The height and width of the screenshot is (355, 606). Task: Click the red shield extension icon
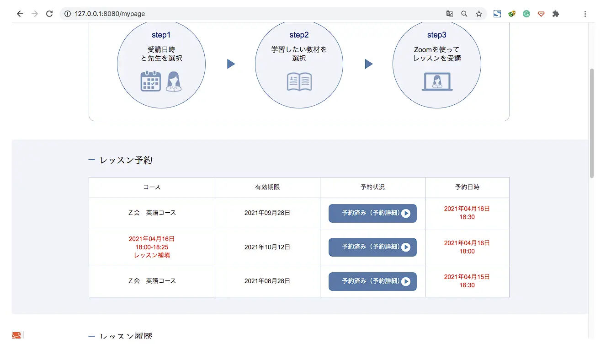541,14
